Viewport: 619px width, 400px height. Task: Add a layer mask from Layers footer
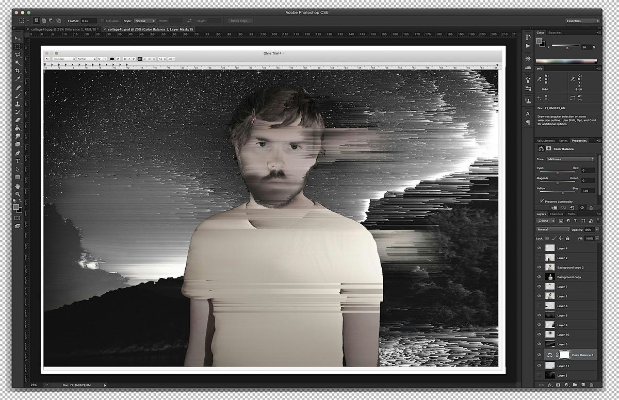[x=558, y=385]
